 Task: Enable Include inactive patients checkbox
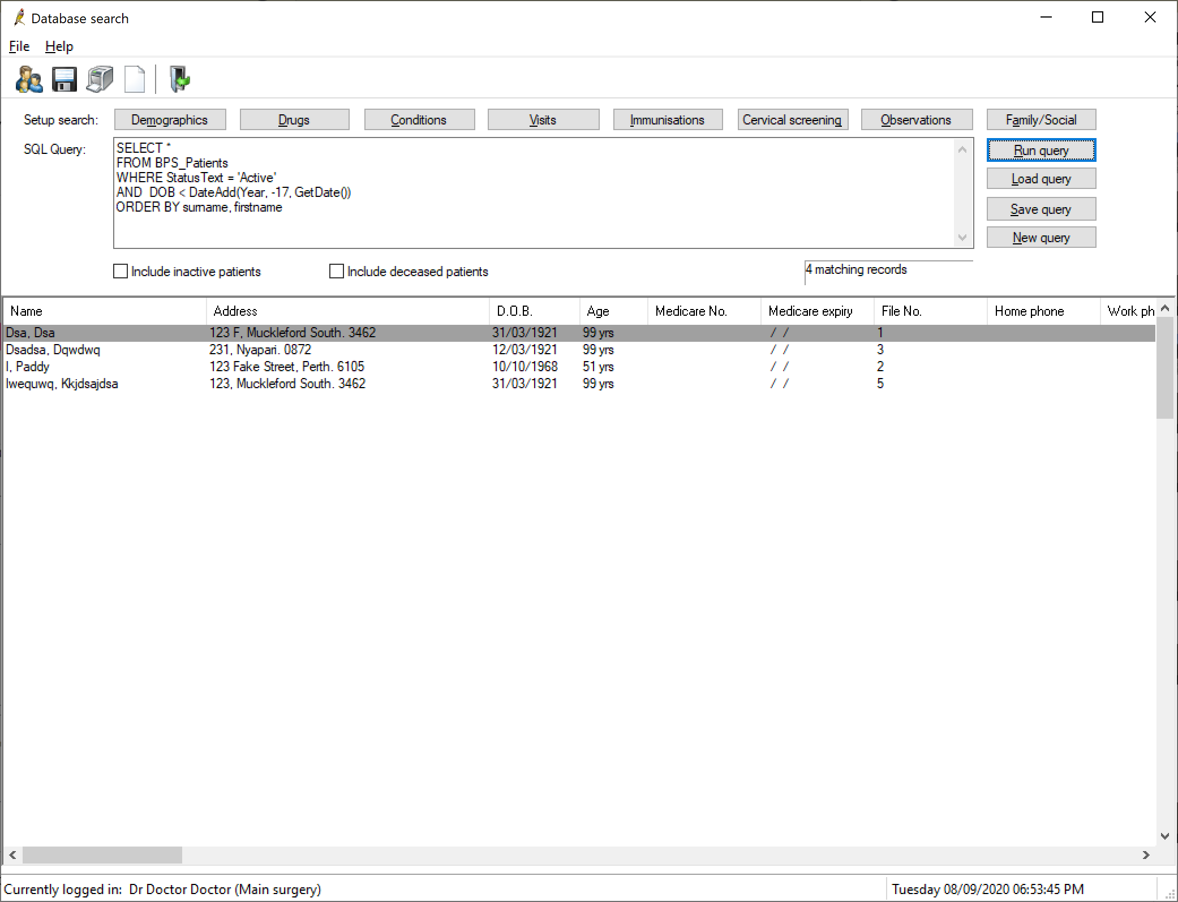pyautogui.click(x=121, y=272)
